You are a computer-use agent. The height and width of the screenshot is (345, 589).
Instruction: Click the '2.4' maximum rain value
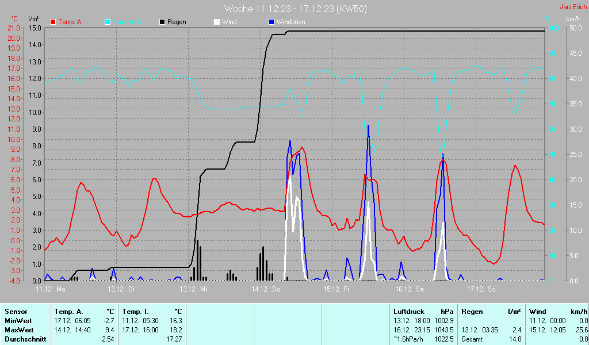click(517, 330)
